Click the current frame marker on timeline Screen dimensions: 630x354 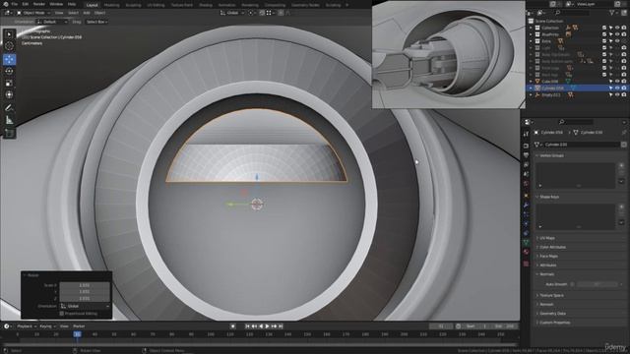pos(77,334)
